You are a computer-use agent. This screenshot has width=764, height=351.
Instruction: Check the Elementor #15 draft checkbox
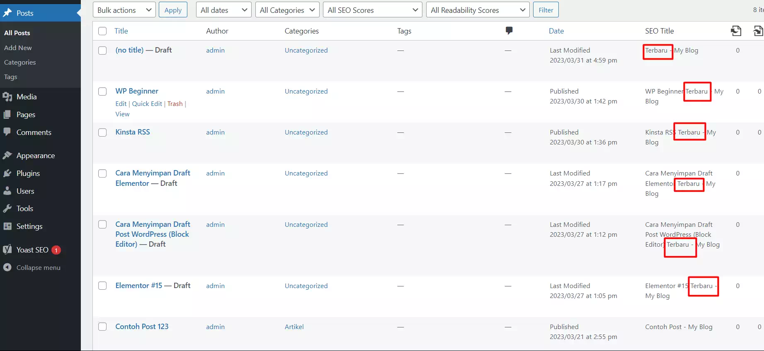(x=102, y=286)
